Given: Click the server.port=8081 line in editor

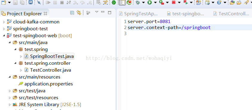Looking at the screenshot, I should 149,22.
